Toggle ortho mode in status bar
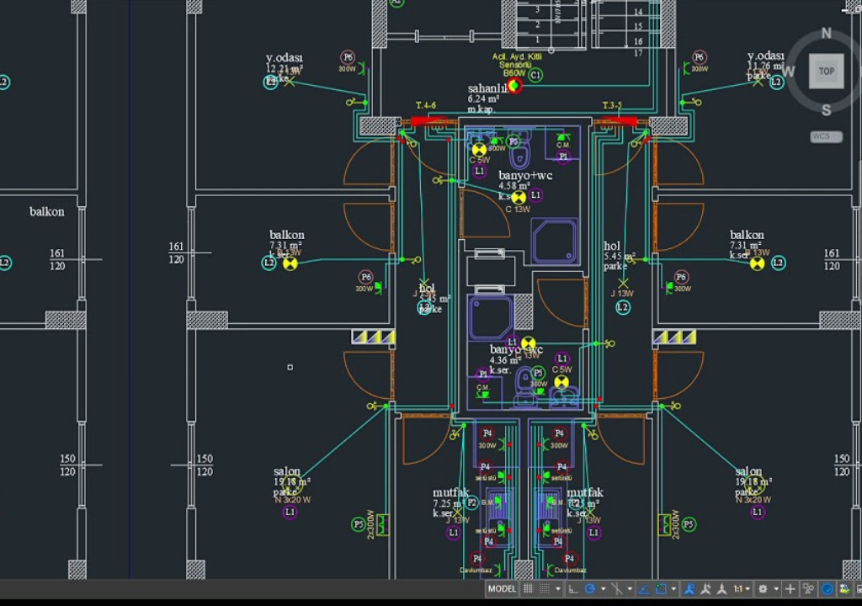The width and height of the screenshot is (862, 606). (573, 589)
